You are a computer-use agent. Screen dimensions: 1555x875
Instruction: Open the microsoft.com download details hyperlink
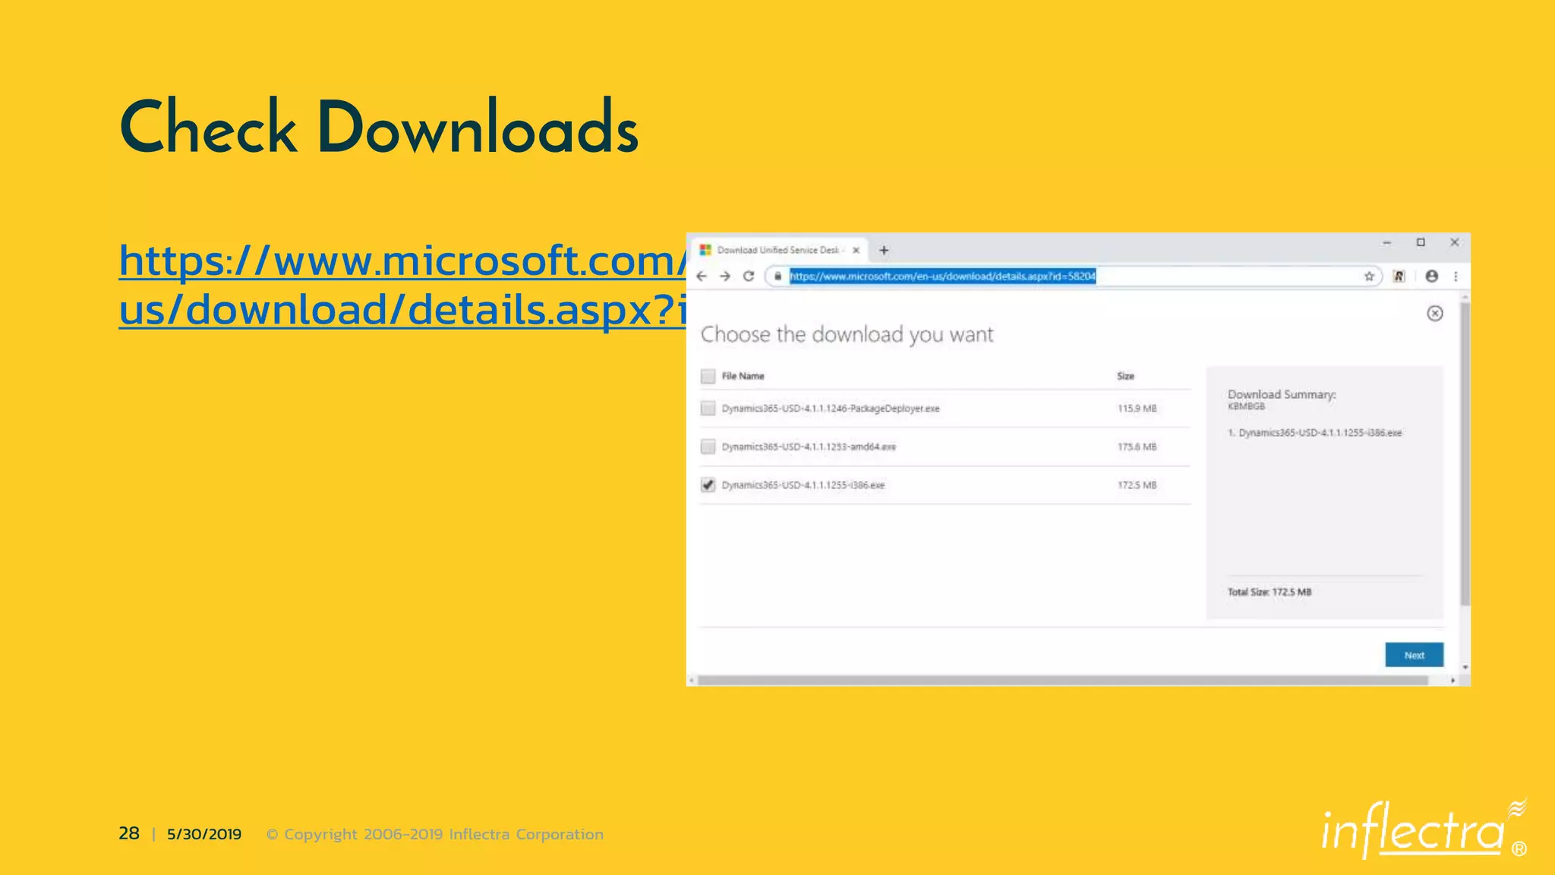[402, 285]
